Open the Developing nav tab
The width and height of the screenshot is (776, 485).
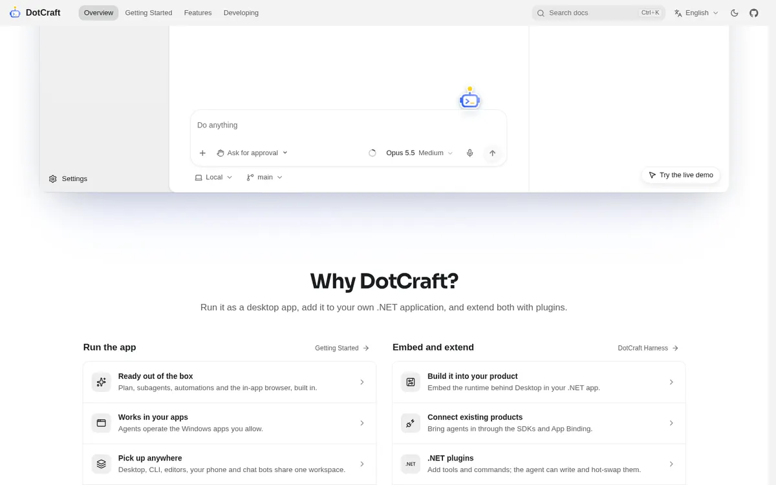[x=241, y=13]
